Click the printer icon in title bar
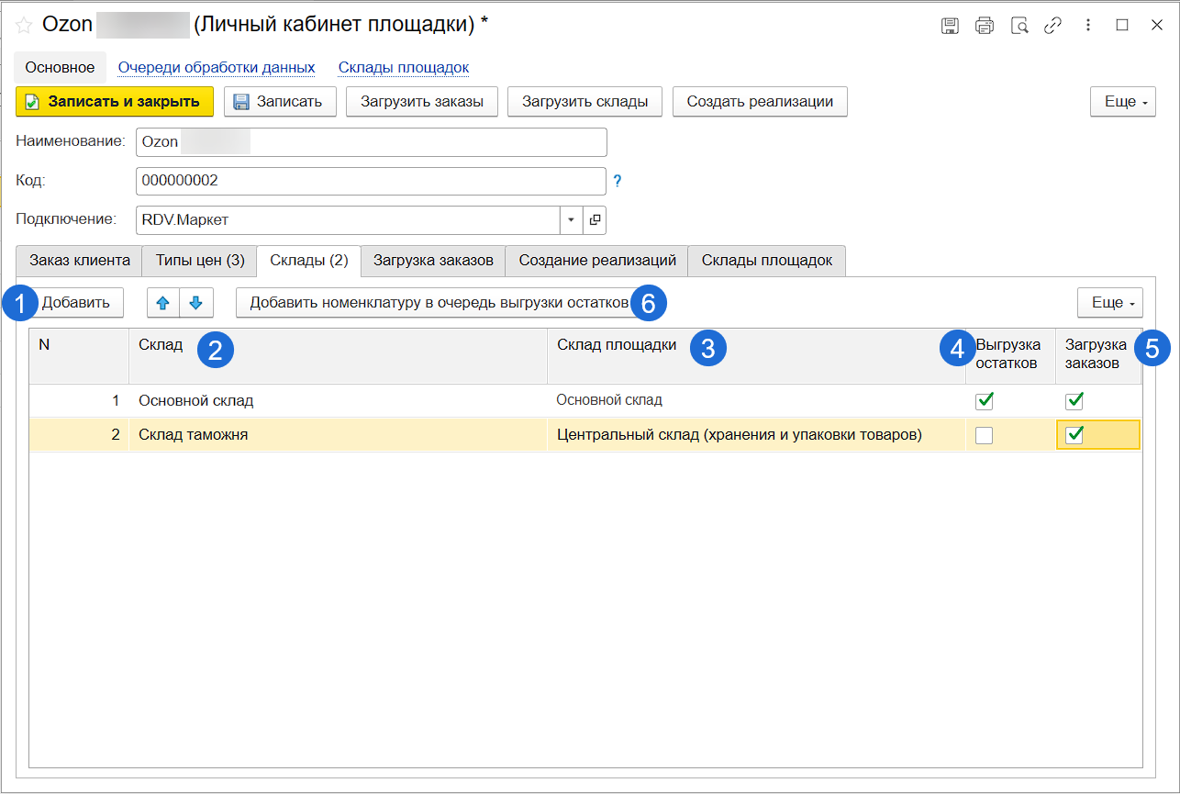The image size is (1180, 794). click(985, 26)
